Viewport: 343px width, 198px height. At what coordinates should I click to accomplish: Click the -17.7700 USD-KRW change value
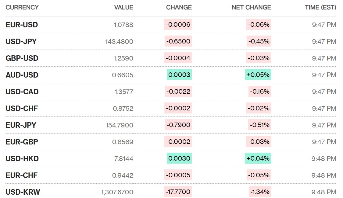point(178,192)
